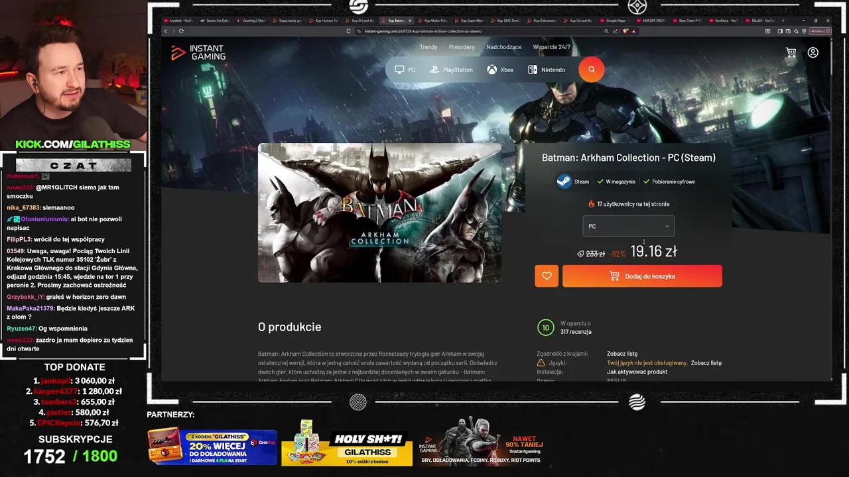Switch to the Kup Dishonored tab
The height and width of the screenshot is (477, 849).
(542, 21)
